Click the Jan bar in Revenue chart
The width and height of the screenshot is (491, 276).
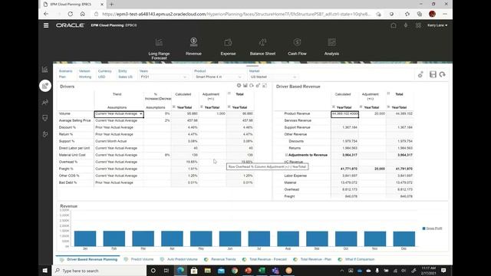(x=85, y=238)
